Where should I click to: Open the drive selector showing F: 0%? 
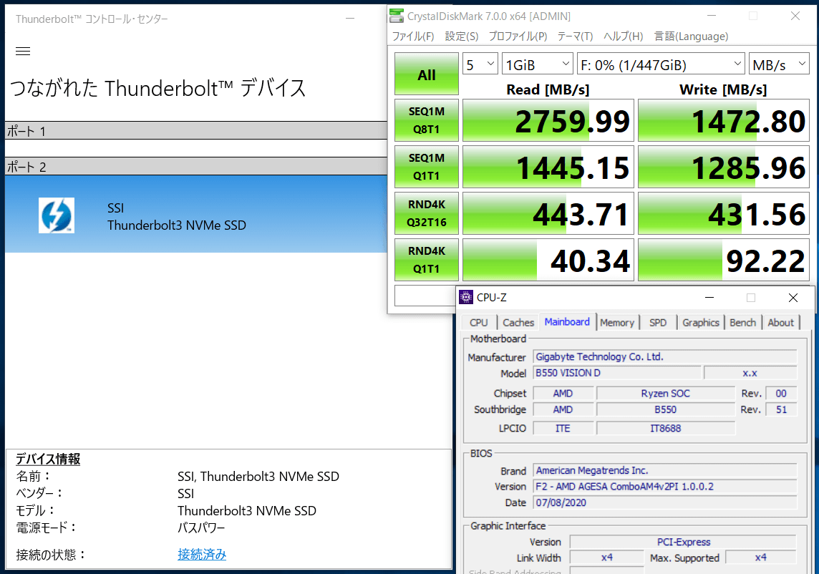click(x=661, y=64)
